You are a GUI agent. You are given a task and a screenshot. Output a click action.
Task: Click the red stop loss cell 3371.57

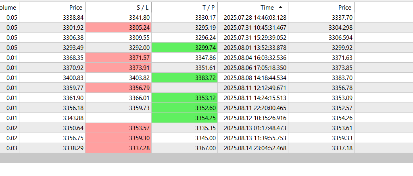pyautogui.click(x=119, y=57)
